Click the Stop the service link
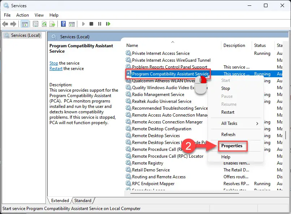 [x=53, y=63]
